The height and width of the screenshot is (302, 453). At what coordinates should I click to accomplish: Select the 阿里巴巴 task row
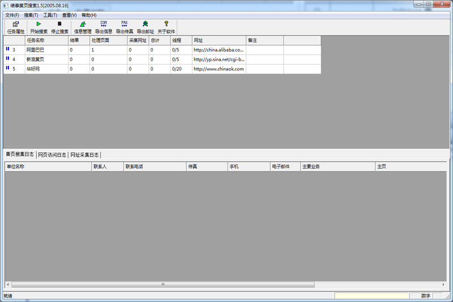point(162,50)
